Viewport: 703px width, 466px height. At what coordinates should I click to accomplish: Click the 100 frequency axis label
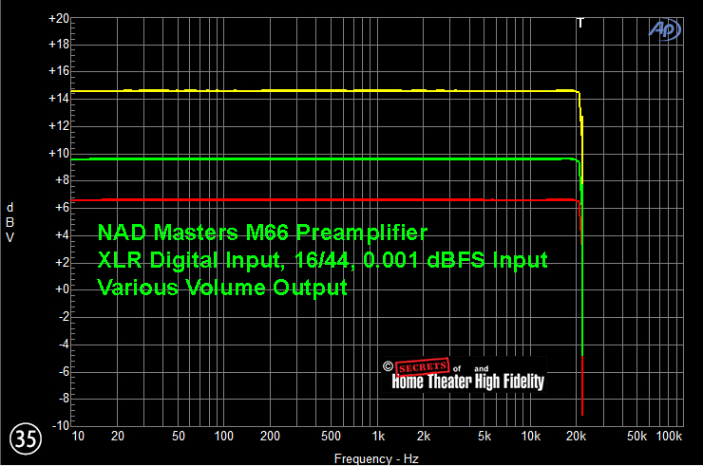[x=223, y=436]
